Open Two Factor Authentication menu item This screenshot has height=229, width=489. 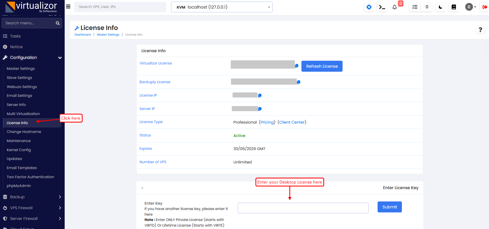pyautogui.click(x=30, y=177)
